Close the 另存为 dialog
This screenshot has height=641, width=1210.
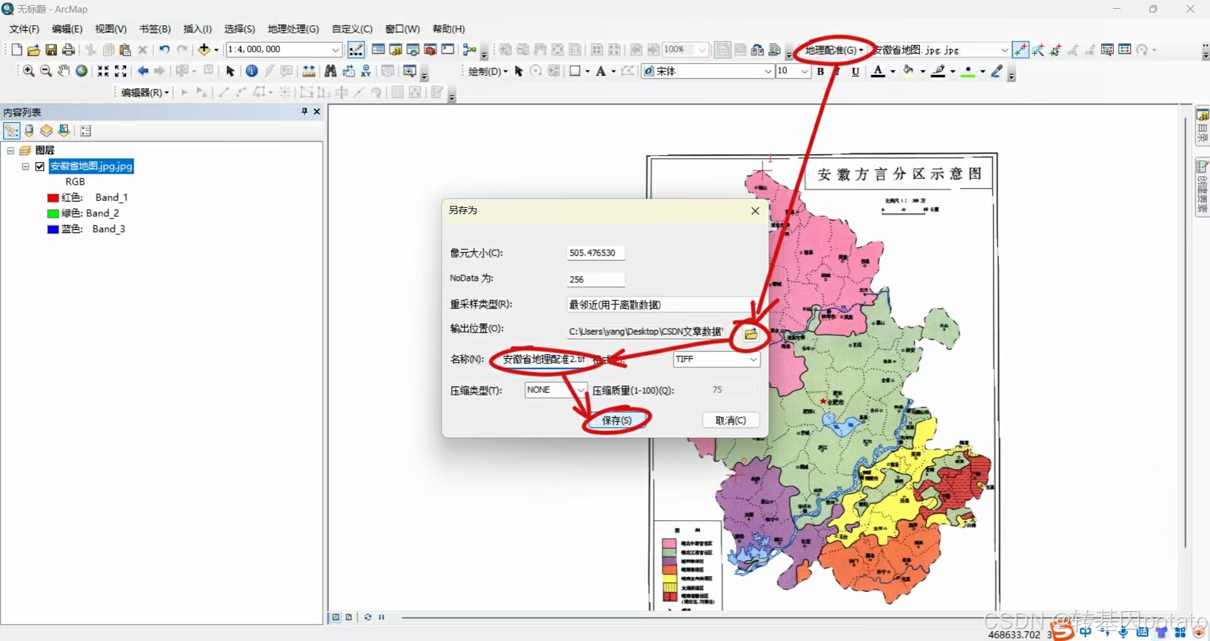(755, 211)
